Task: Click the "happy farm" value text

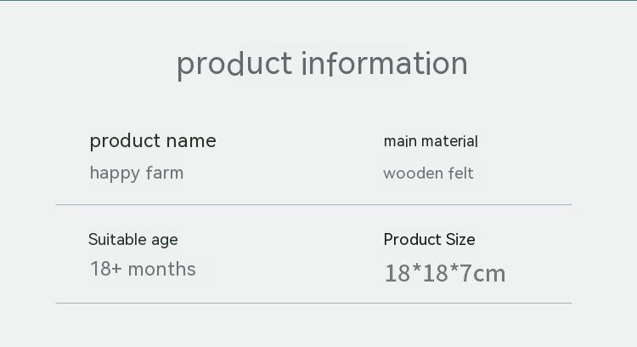Action: (x=137, y=173)
